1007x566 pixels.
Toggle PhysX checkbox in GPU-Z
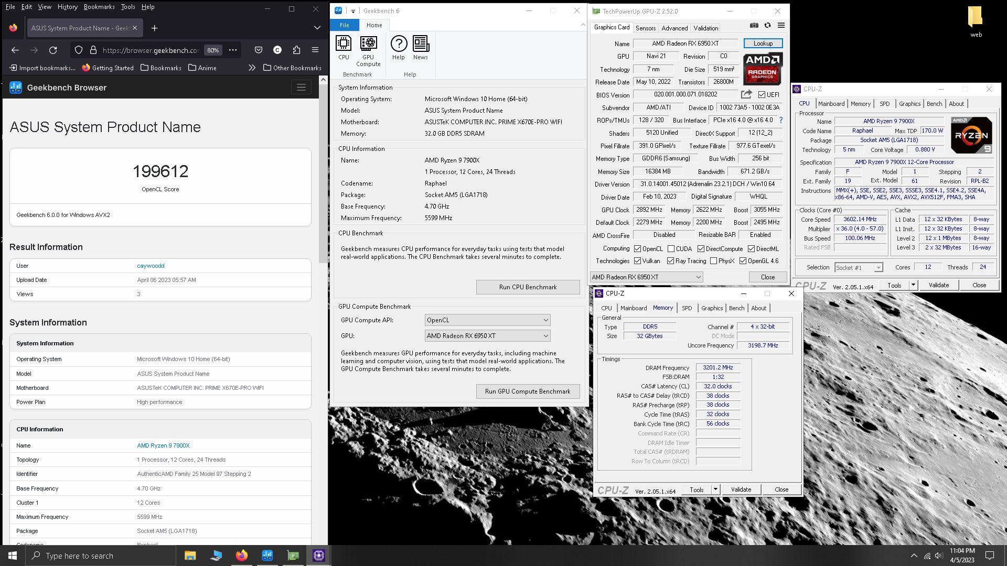(713, 261)
